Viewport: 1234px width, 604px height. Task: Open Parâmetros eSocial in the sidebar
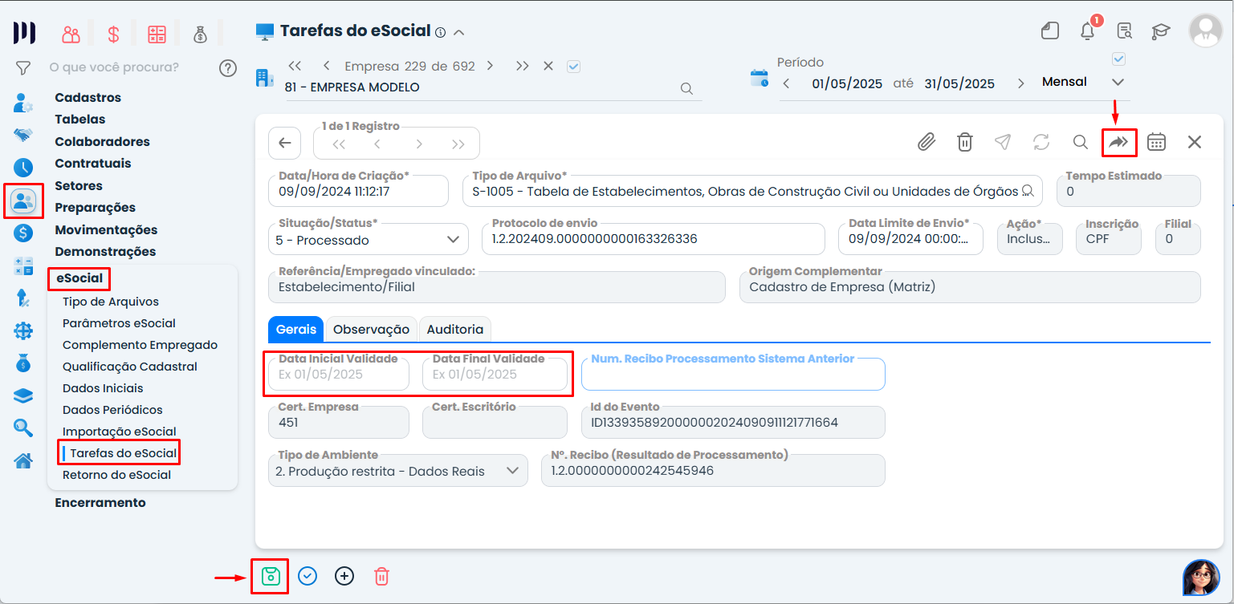[x=119, y=323]
